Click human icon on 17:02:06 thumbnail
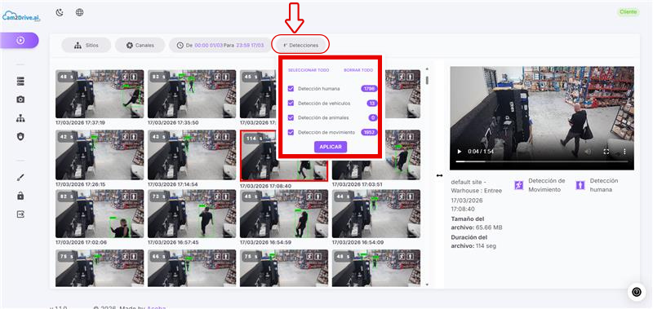 pos(133,196)
